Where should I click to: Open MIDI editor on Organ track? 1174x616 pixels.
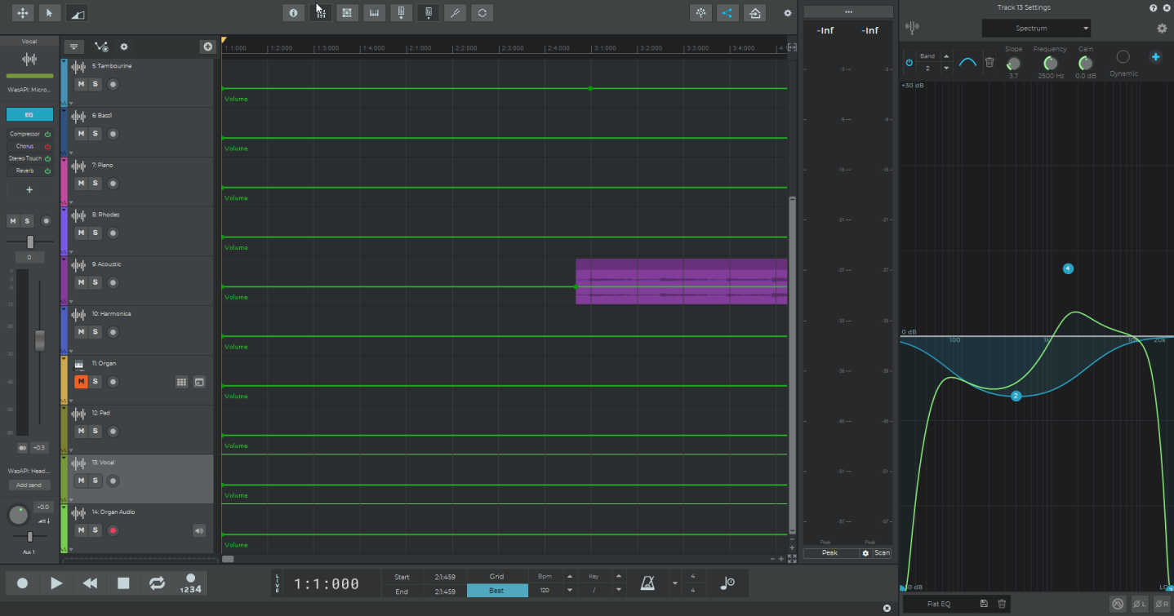[x=181, y=382]
